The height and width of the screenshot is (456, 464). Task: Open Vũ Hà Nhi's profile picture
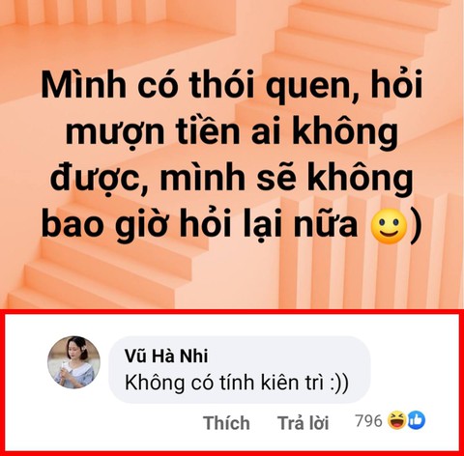coord(73,362)
